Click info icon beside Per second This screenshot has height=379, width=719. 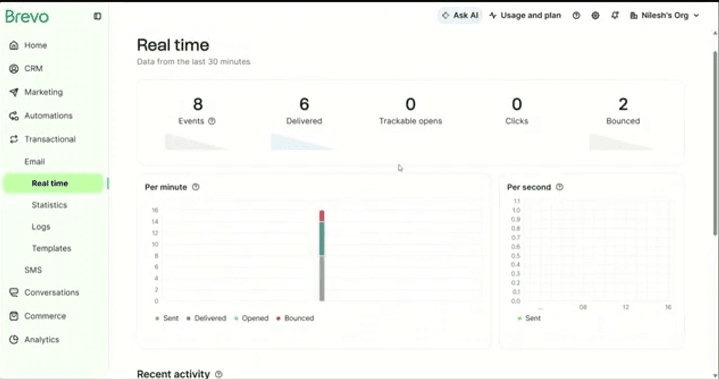point(559,187)
